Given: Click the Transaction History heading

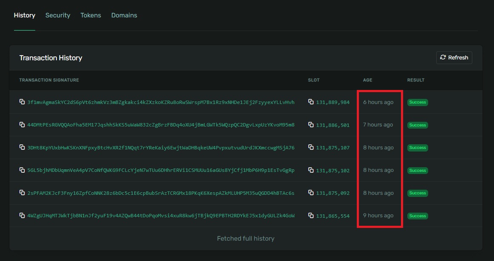Looking at the screenshot, I should 51,58.
